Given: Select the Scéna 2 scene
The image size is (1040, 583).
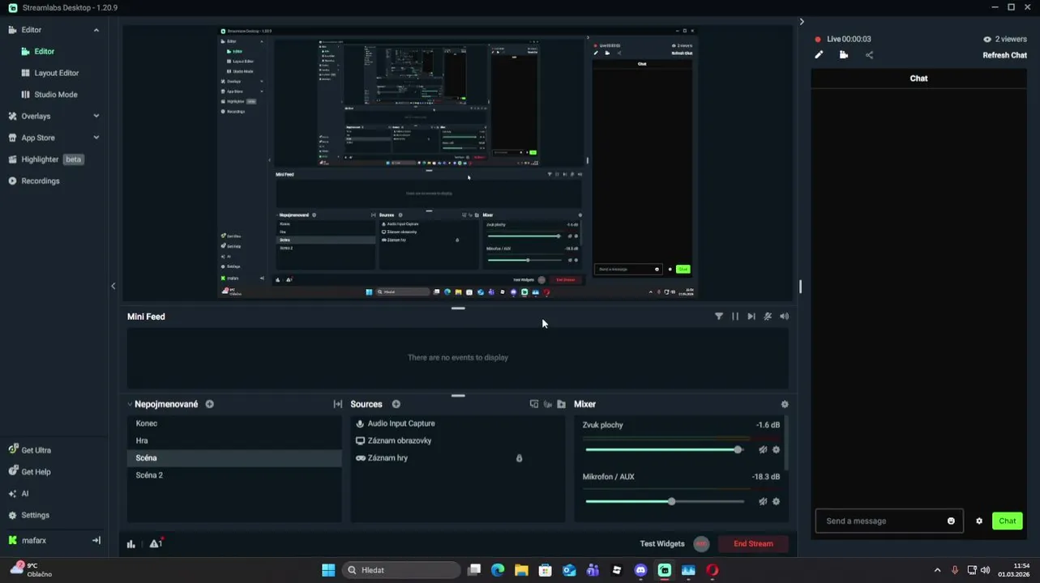Looking at the screenshot, I should [234, 475].
